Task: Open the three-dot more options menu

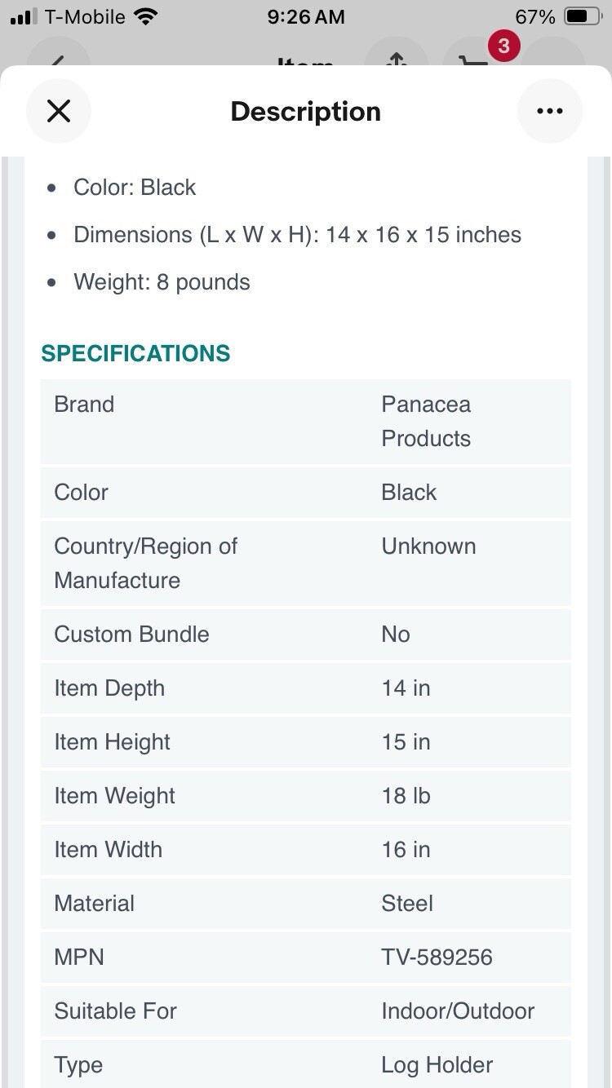Action: pos(550,111)
